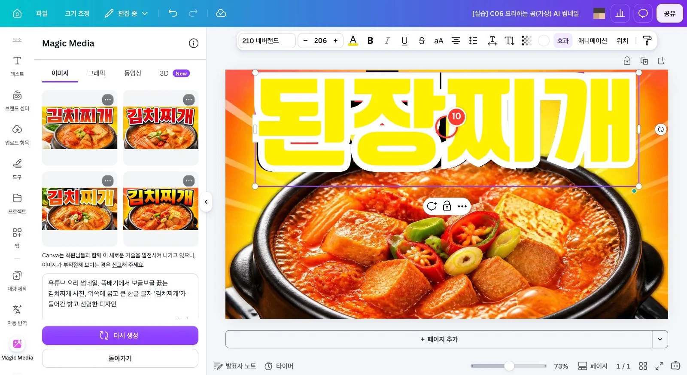Click the 공유 share button
This screenshot has width=687, height=375.
pyautogui.click(x=669, y=13)
